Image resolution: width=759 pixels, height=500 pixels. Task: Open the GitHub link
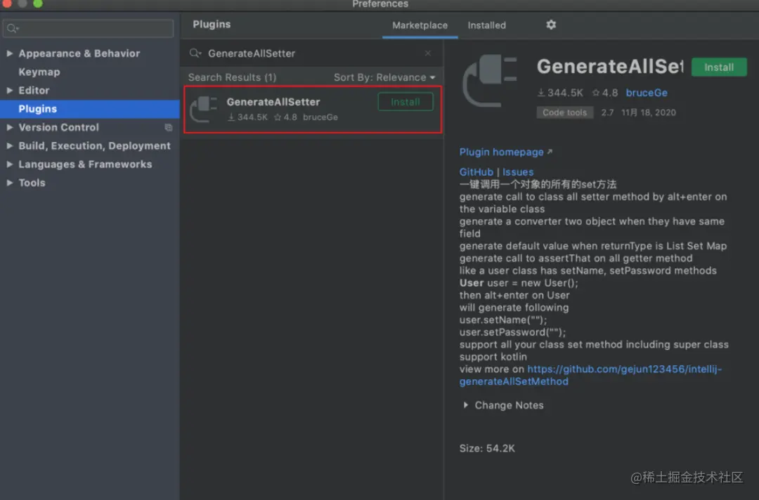476,172
